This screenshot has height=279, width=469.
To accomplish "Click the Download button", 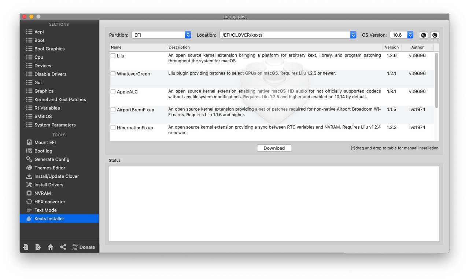I will point(274,148).
